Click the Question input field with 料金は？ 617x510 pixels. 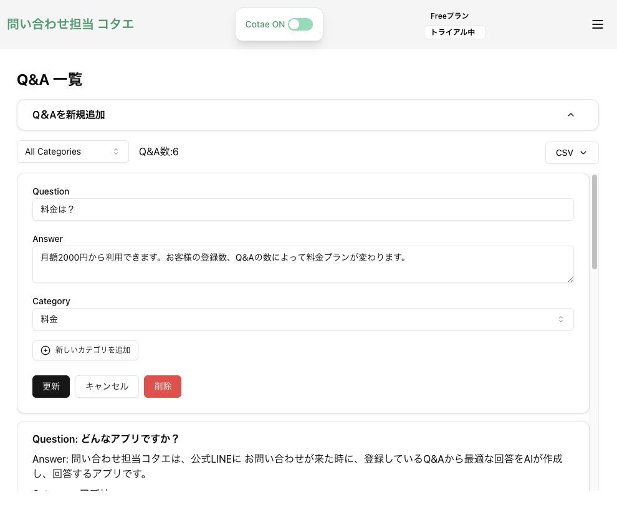click(303, 209)
